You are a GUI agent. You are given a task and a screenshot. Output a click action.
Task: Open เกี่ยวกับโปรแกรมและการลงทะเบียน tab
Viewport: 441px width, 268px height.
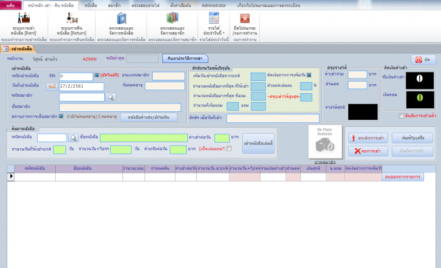(x=268, y=5)
